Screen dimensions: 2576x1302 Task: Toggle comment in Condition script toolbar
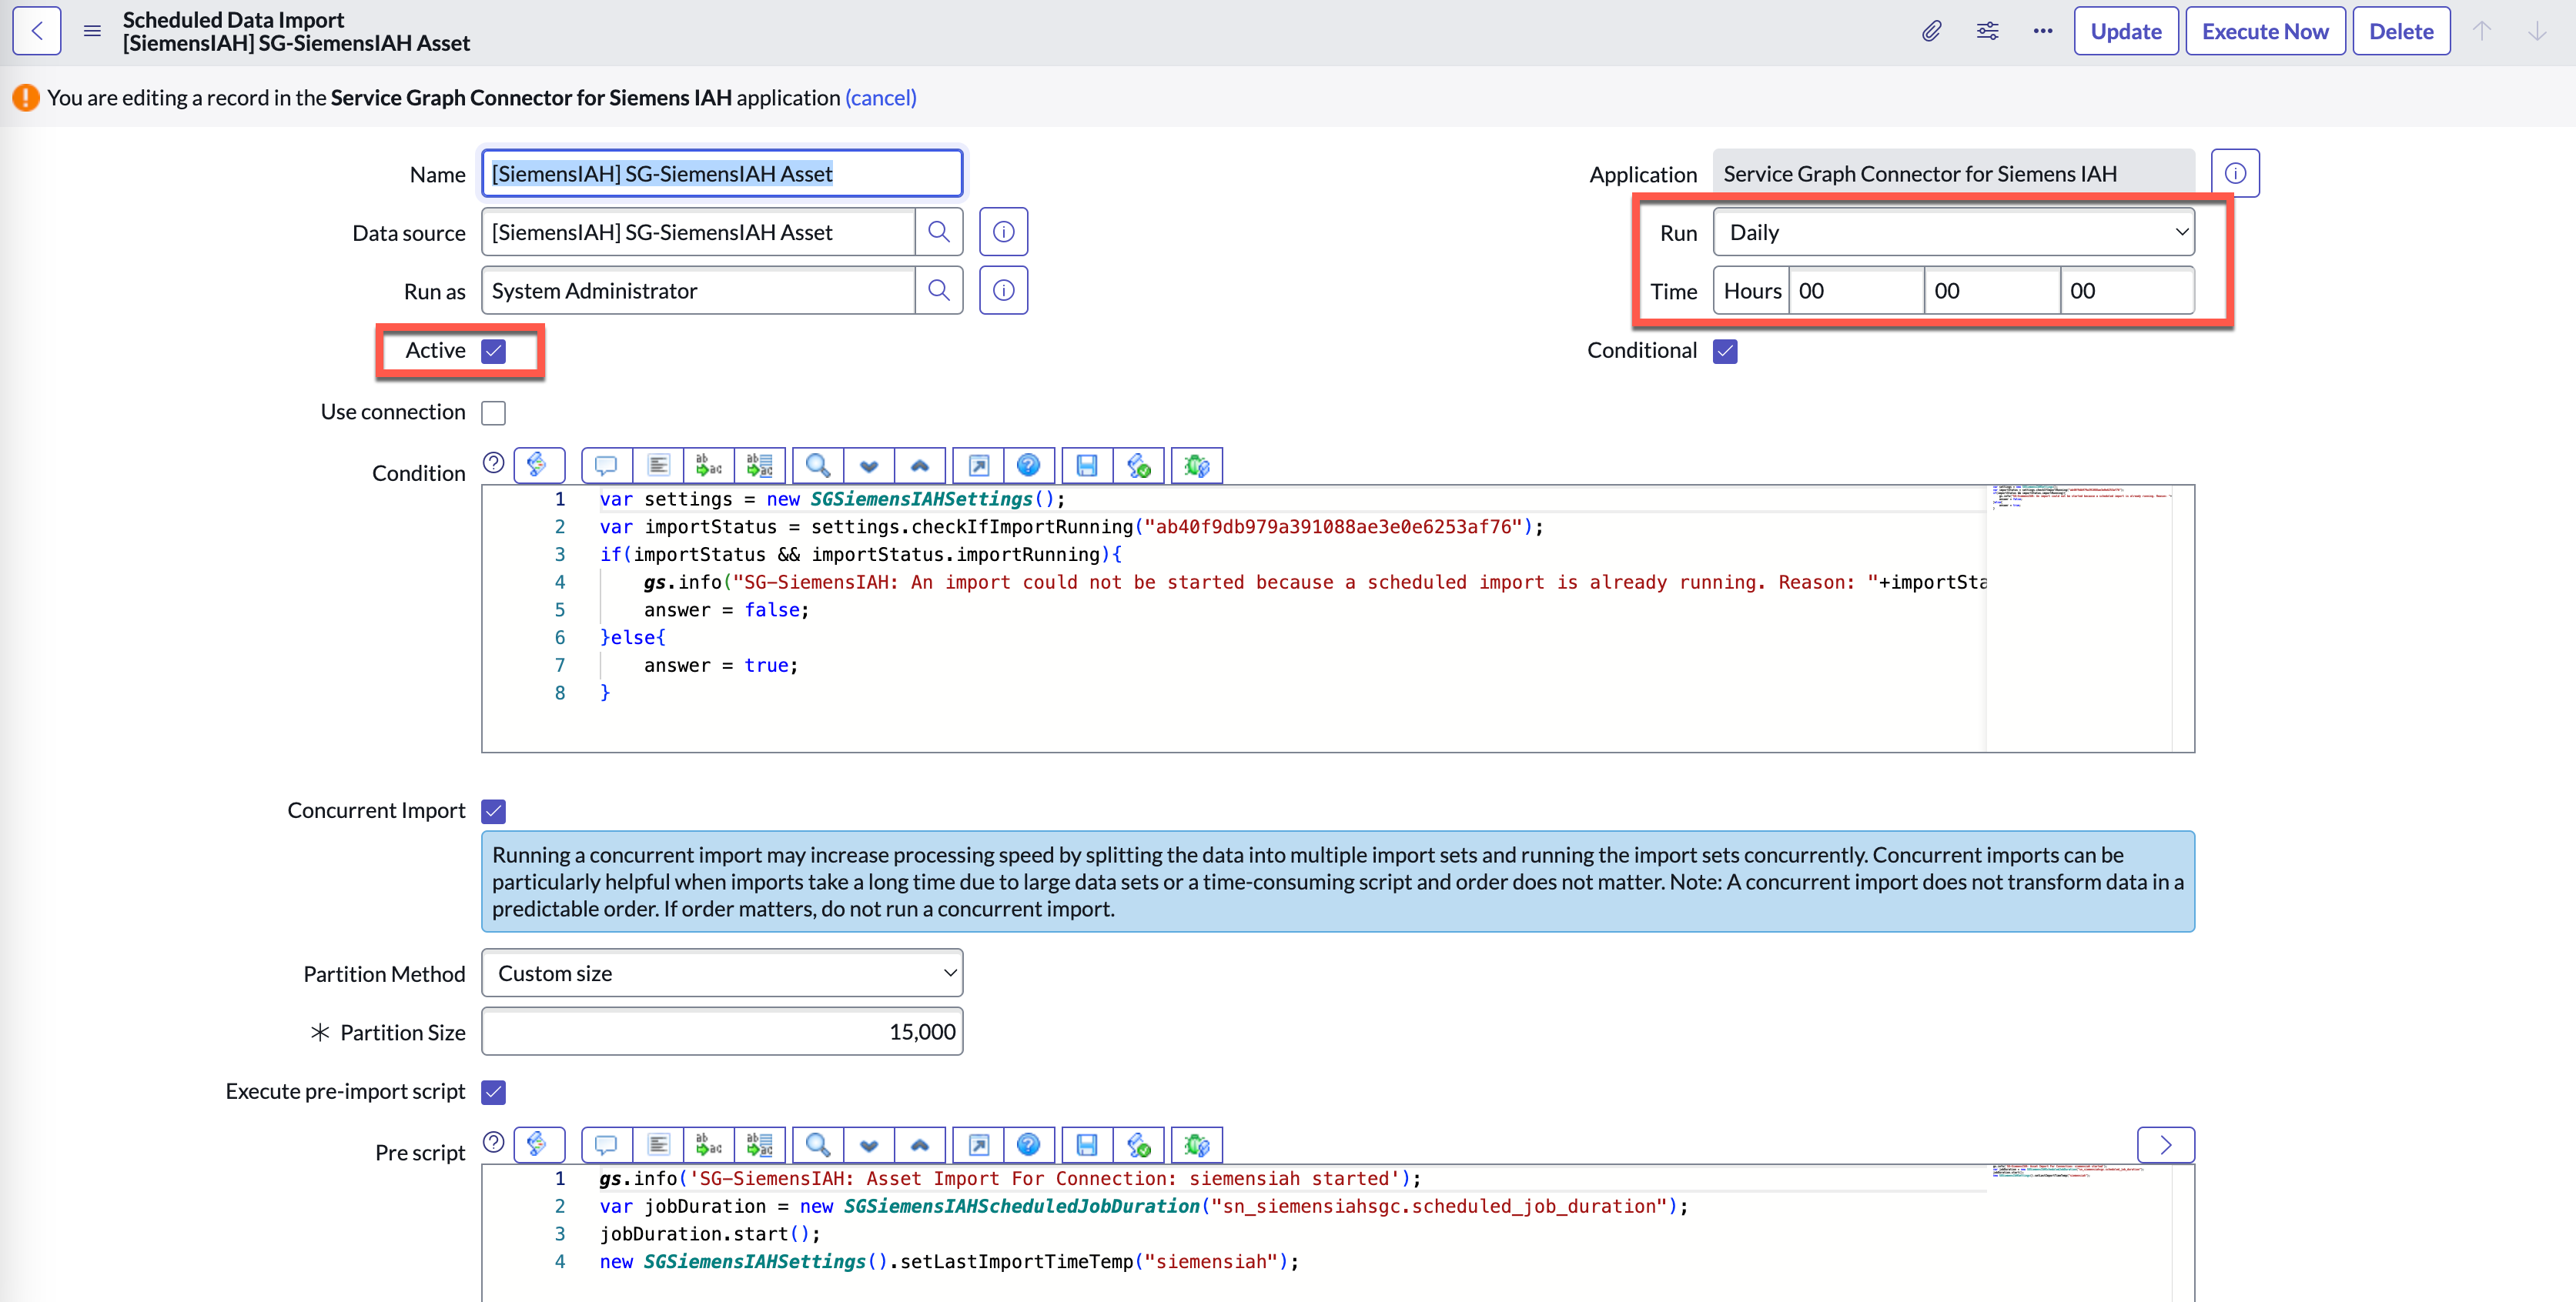(606, 466)
